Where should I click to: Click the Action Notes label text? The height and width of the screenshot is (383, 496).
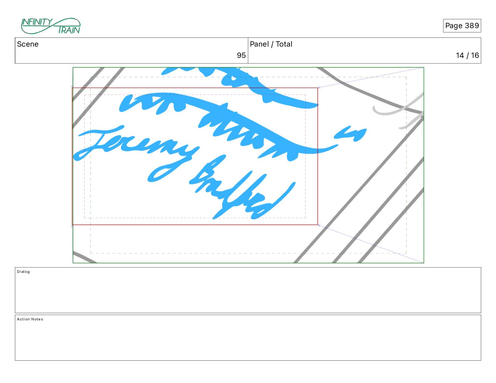30,319
